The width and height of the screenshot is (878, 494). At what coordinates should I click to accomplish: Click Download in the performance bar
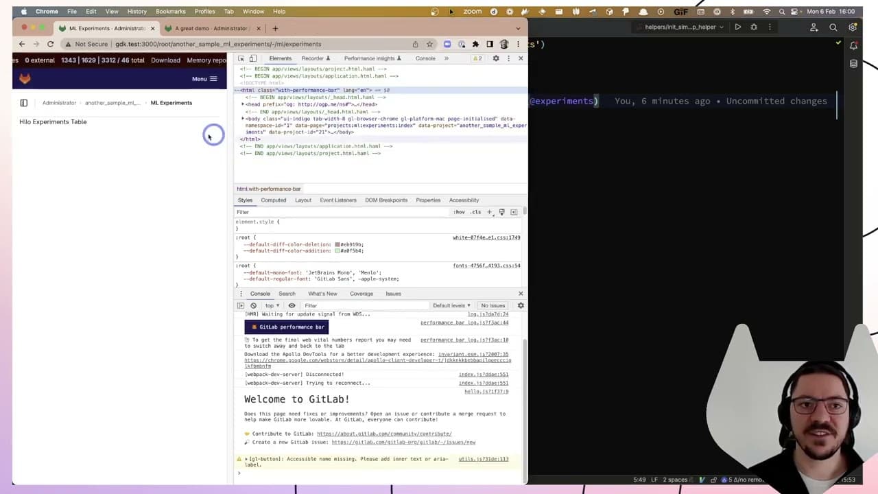165,60
